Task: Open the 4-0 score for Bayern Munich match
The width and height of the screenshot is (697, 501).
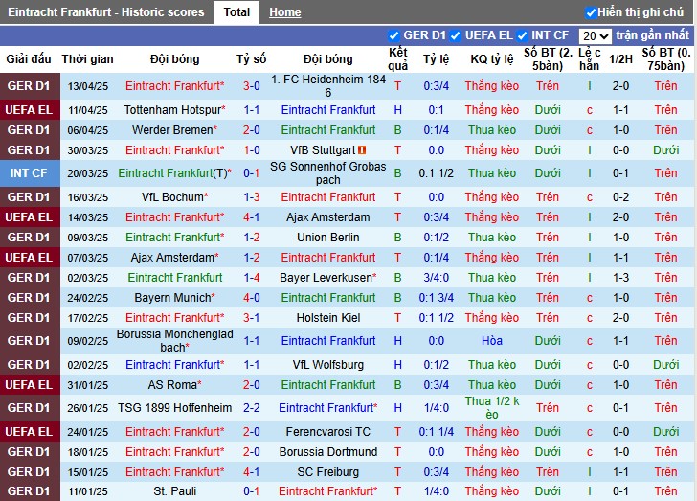Action: pos(251,298)
